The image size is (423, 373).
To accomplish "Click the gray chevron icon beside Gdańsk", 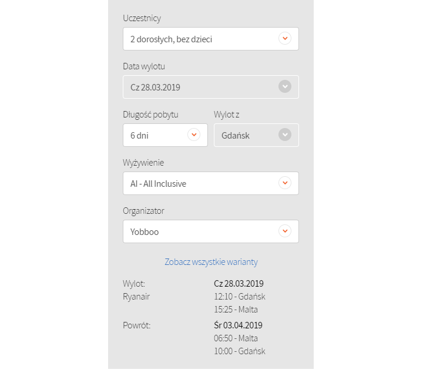I will 284,135.
